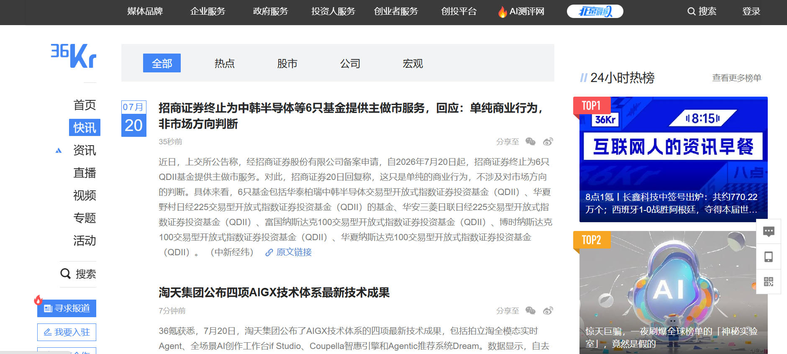Share the 淘天集团 article to Weibo

pyautogui.click(x=548, y=311)
